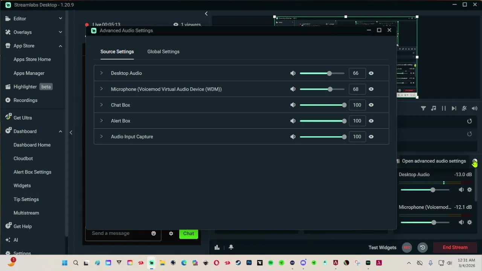482x271 pixels.
Task: Switch to the Source Settings tab
Action: tap(117, 52)
